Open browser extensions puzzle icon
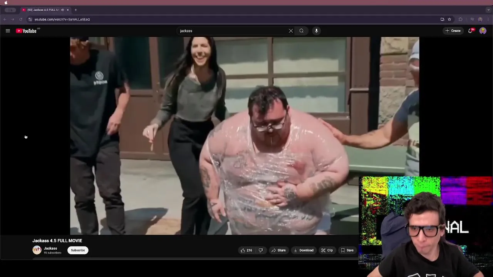The image size is (493, 277). 460,19
